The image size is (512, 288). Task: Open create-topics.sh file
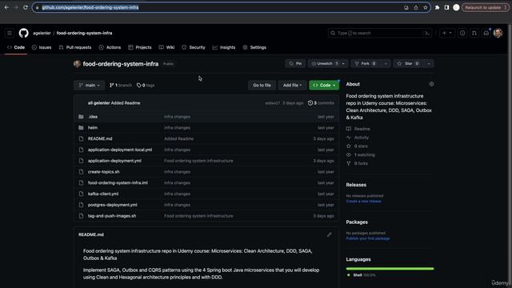click(103, 172)
